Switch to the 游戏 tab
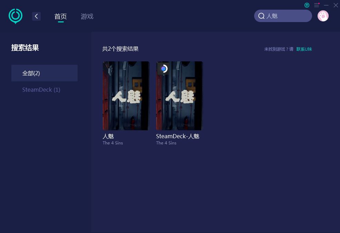This screenshot has height=233, width=340. coord(87,17)
